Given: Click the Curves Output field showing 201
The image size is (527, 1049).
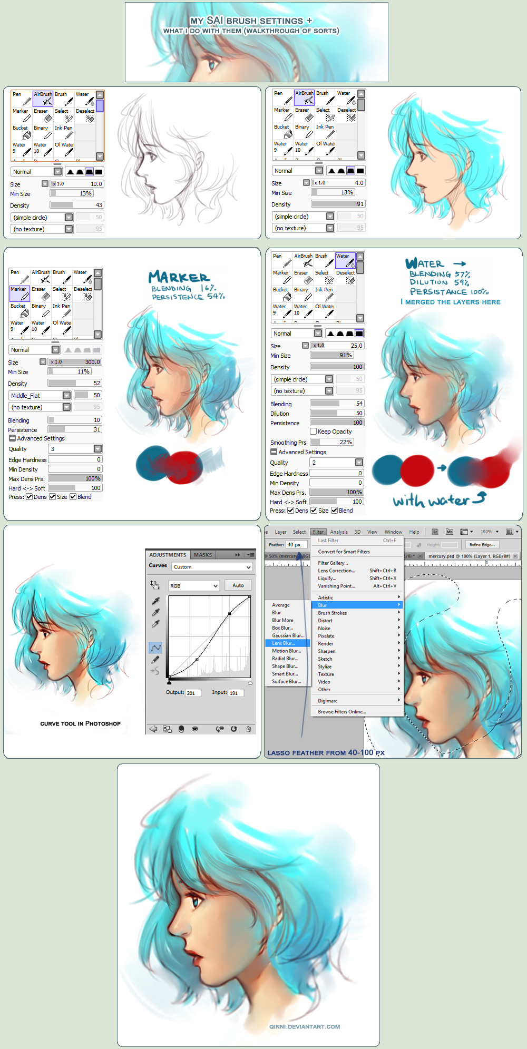Looking at the screenshot, I should 193,693.
